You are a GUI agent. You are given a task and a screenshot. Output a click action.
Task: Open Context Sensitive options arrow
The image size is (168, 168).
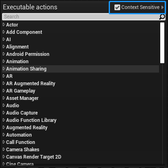(162, 7)
